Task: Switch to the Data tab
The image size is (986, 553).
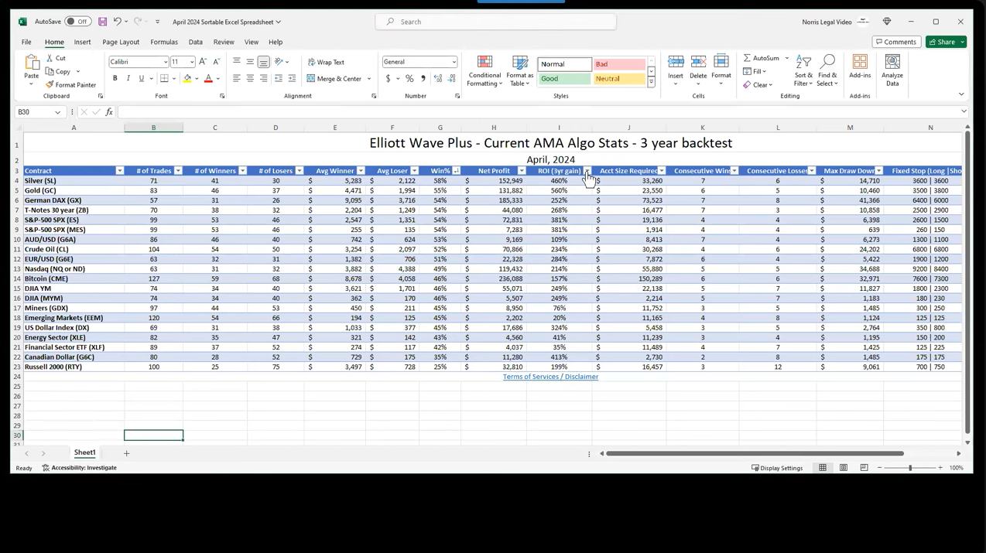Action: point(196,42)
